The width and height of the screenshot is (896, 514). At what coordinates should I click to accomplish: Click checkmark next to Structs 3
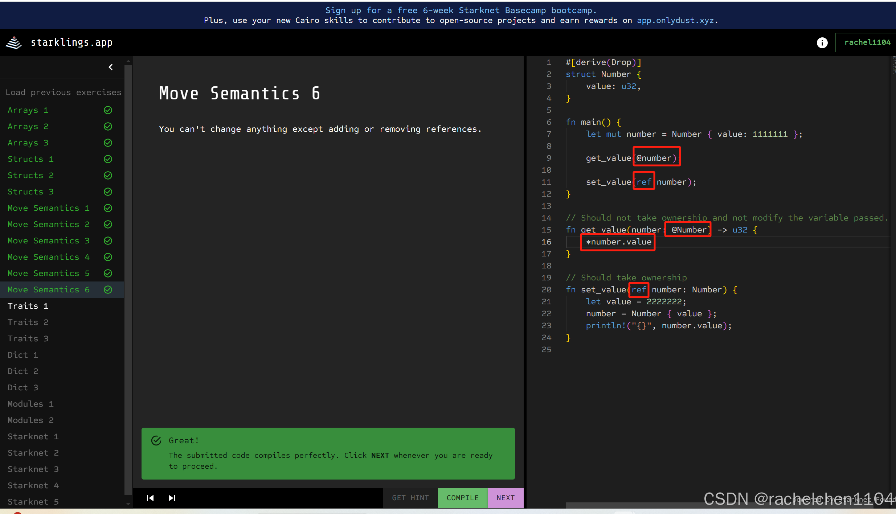tap(108, 192)
